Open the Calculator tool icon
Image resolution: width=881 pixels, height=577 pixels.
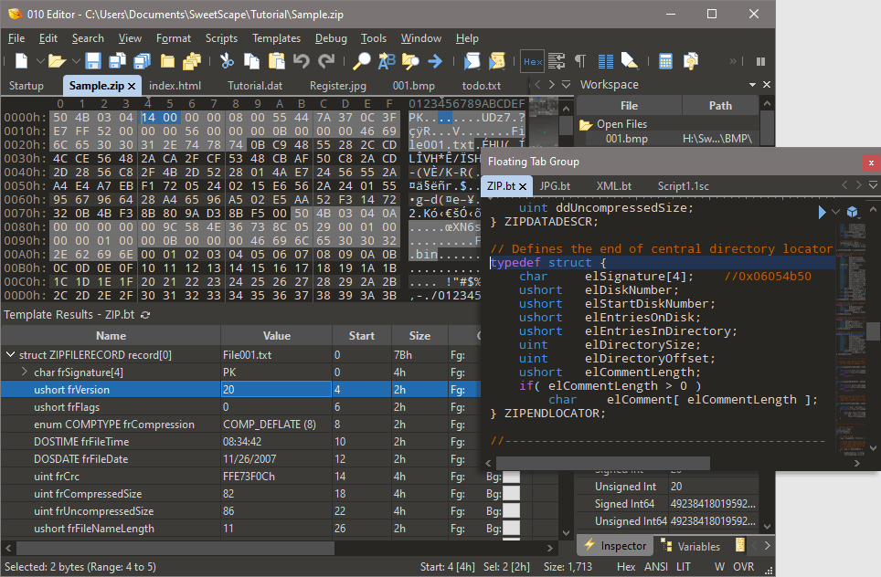coord(666,60)
